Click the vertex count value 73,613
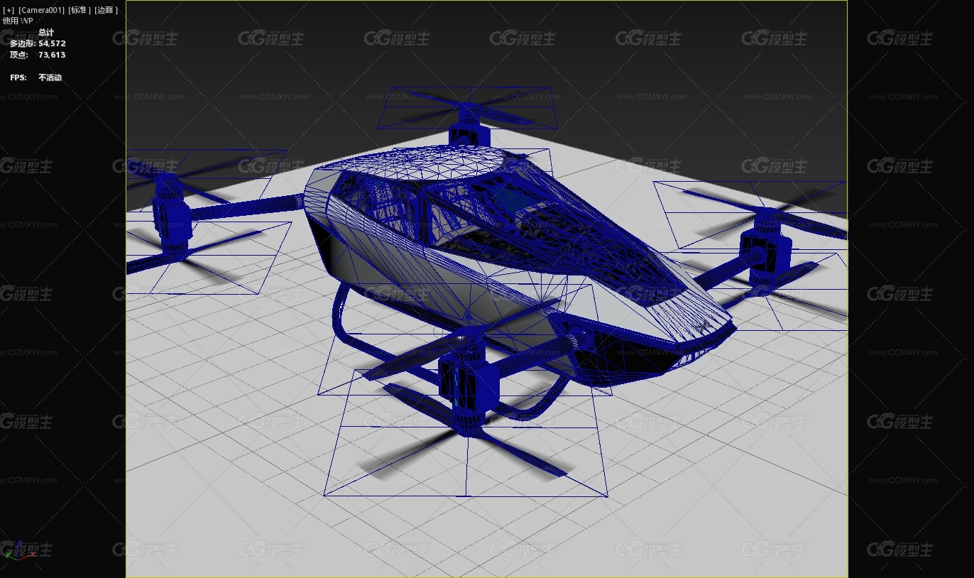Viewport: 974px width, 578px height. 52,55
